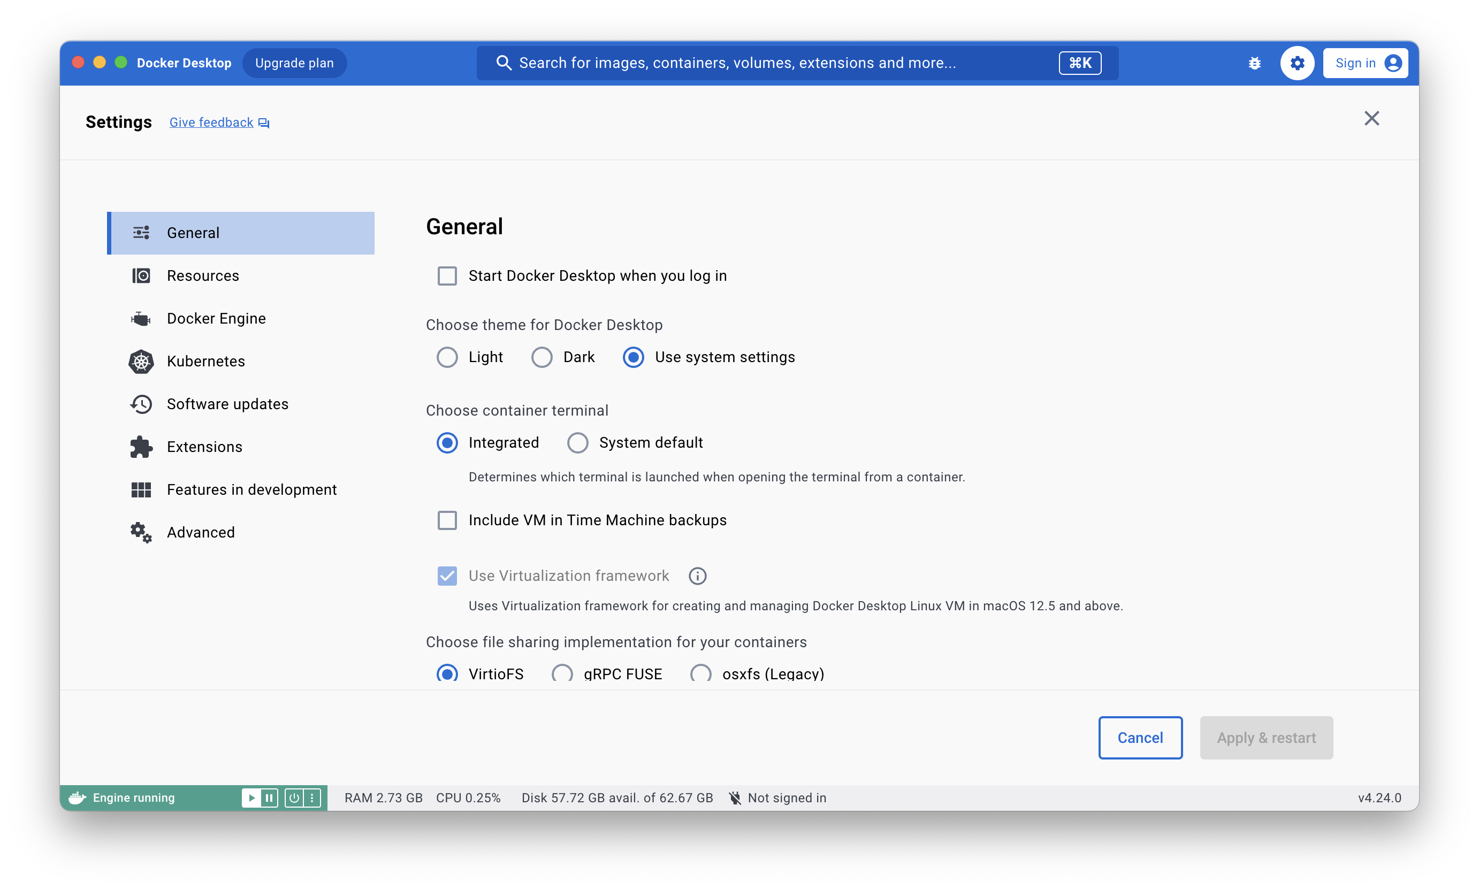Click the engine power icon
This screenshot has height=890, width=1479.
(x=294, y=797)
